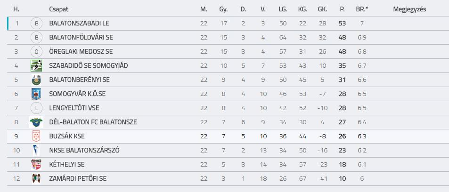
Task: Click the Balatonszabadi LE 'B' badge icon
Action: point(36,24)
